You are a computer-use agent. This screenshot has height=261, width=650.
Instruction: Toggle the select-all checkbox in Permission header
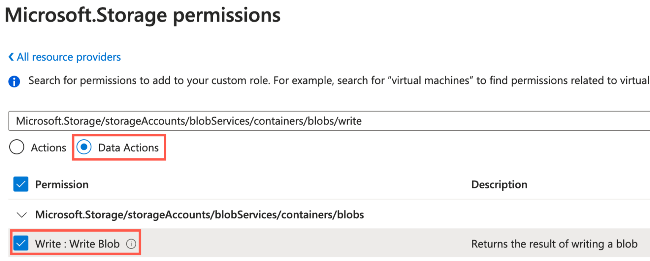pyautogui.click(x=21, y=184)
